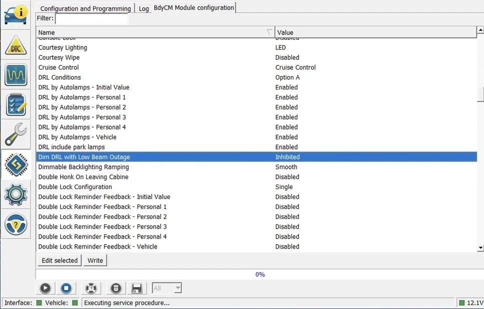Open the chip module programming section
The width and height of the screenshot is (484, 309).
pos(16,164)
